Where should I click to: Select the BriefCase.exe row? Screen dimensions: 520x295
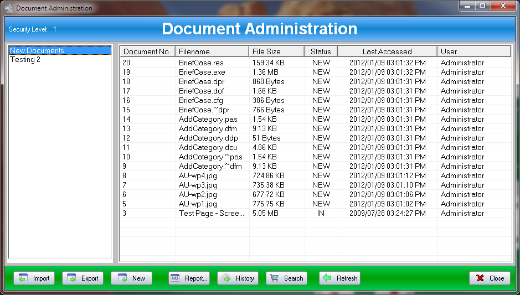tap(202, 72)
